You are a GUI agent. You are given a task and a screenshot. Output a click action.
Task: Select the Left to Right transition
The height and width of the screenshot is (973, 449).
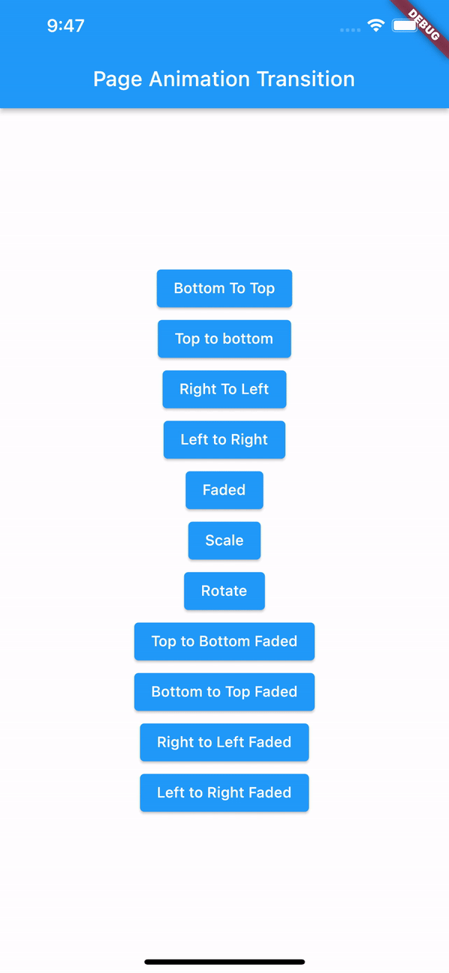click(224, 439)
